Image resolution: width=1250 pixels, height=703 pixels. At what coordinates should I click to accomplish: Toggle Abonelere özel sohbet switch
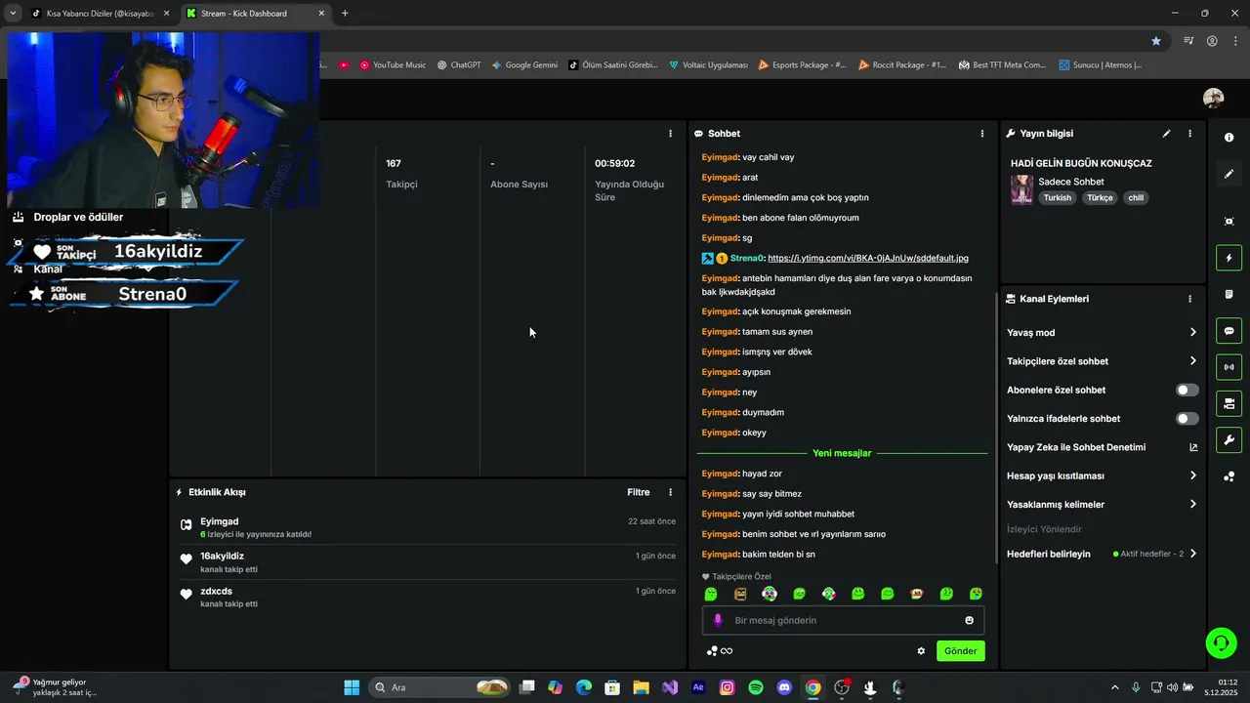[x=1187, y=390]
